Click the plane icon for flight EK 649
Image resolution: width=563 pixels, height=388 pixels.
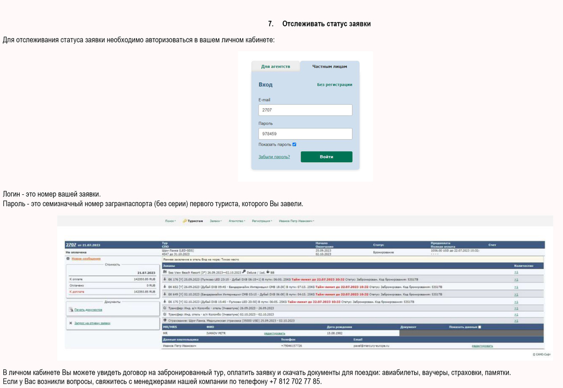click(165, 294)
